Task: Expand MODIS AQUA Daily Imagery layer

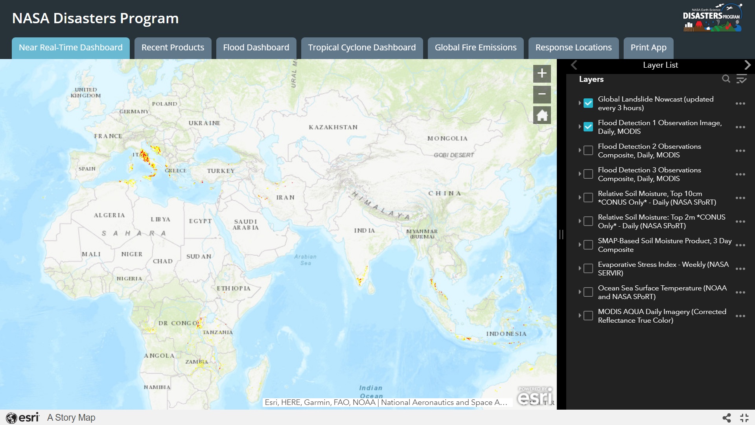Action: (x=580, y=316)
